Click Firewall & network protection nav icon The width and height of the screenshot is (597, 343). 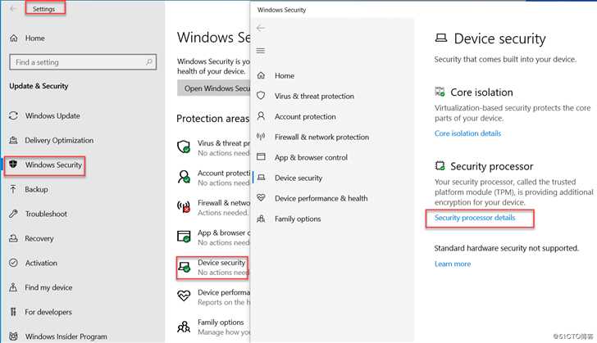coord(261,137)
